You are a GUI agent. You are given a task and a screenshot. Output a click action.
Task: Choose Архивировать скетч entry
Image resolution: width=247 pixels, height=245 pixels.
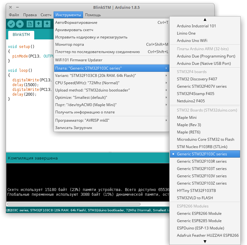pos(112,30)
